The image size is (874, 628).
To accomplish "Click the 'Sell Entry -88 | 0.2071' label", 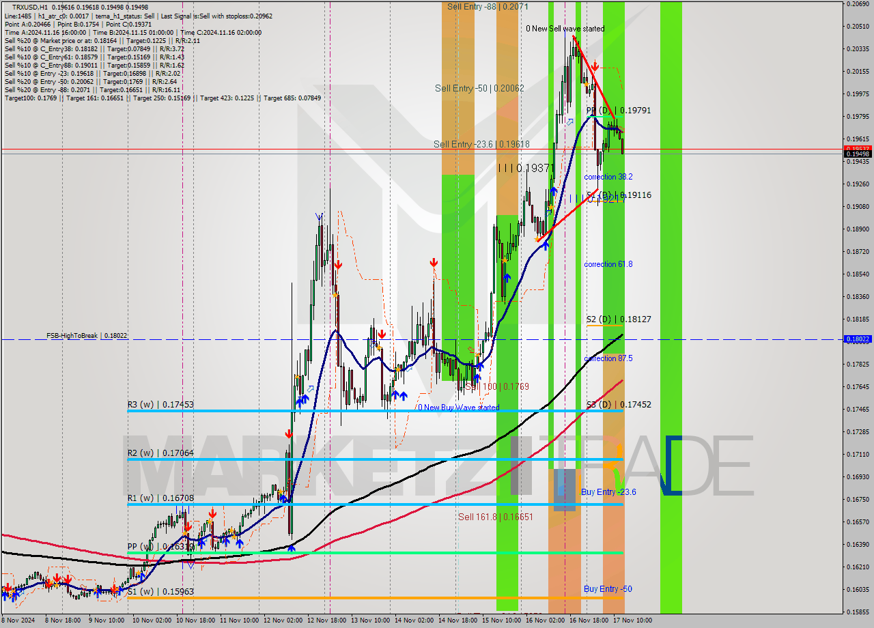I will coord(488,6).
